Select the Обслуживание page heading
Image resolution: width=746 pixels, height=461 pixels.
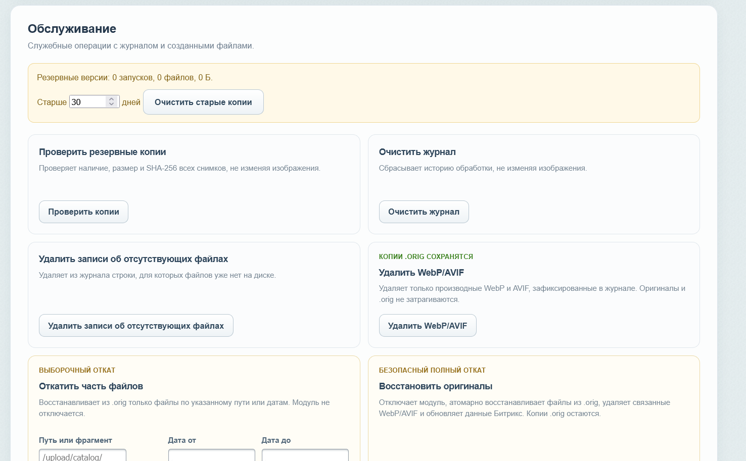[72, 29]
